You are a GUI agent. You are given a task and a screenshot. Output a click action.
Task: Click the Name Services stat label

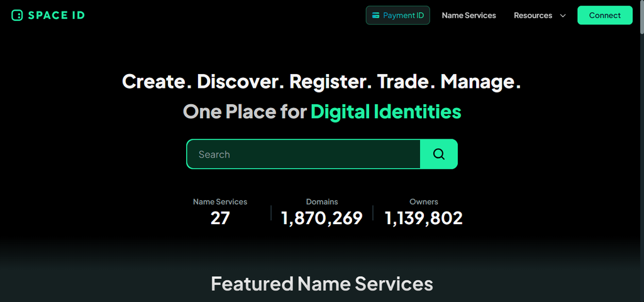click(220, 202)
